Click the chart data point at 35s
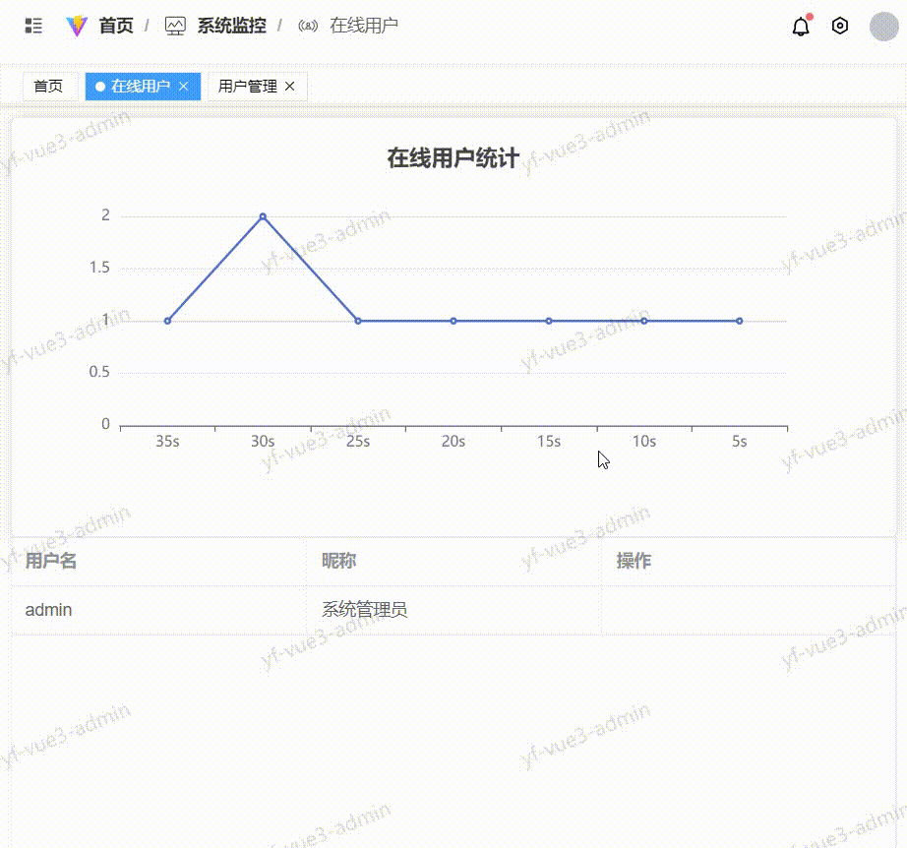The height and width of the screenshot is (848, 907). (x=168, y=321)
